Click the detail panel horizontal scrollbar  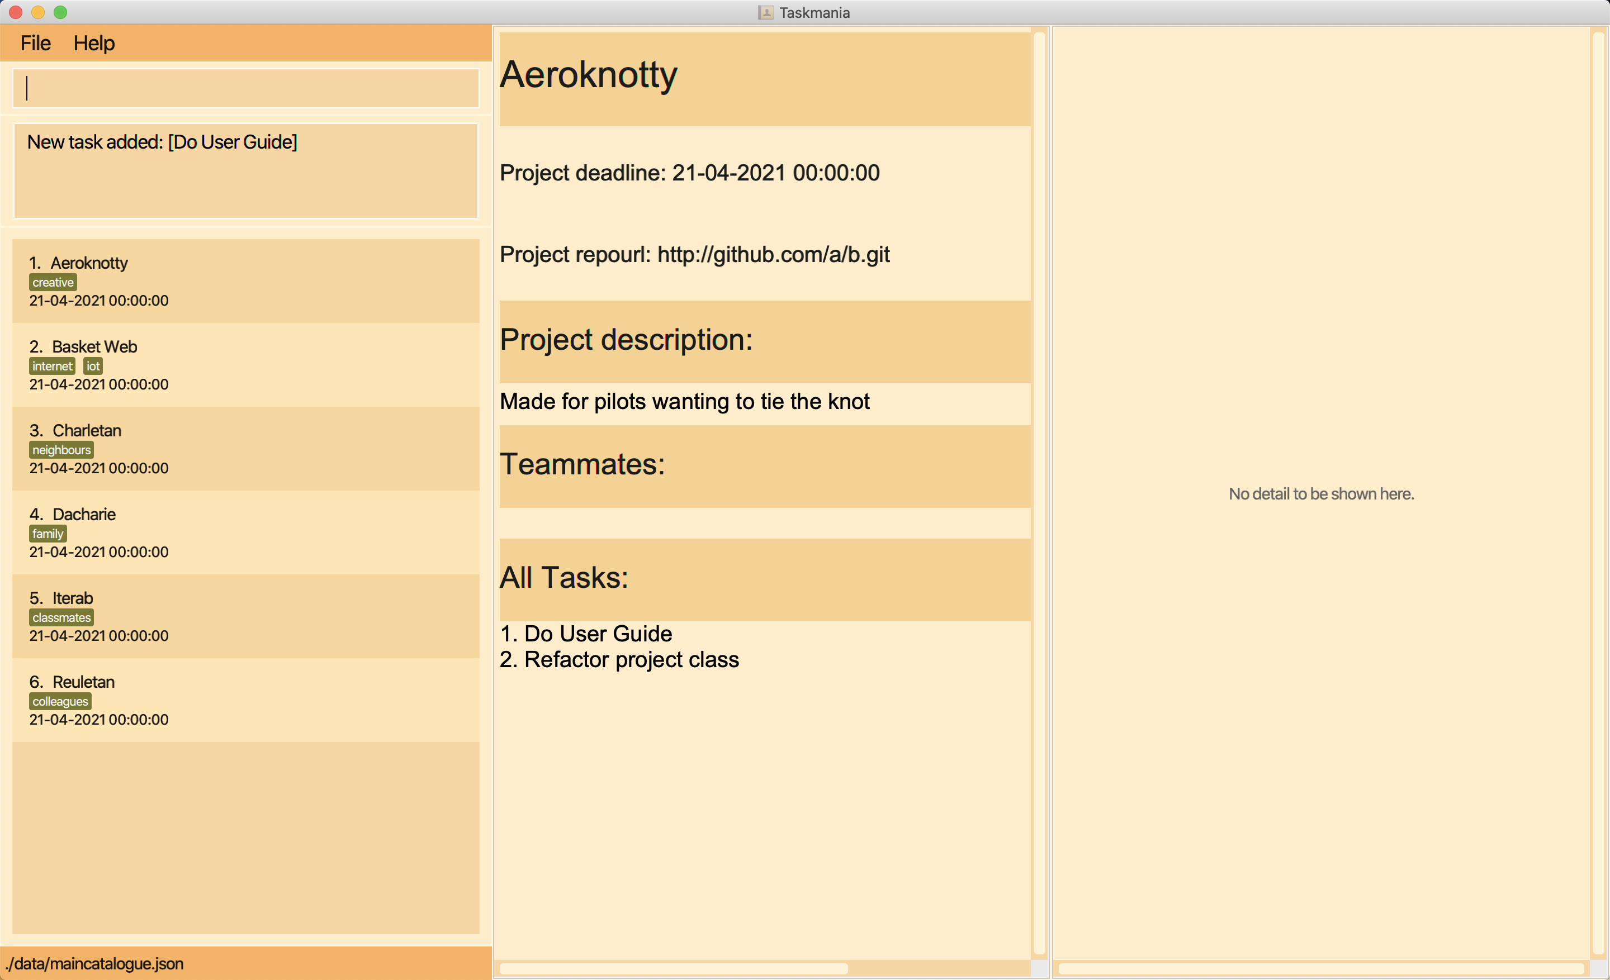pos(1320,968)
